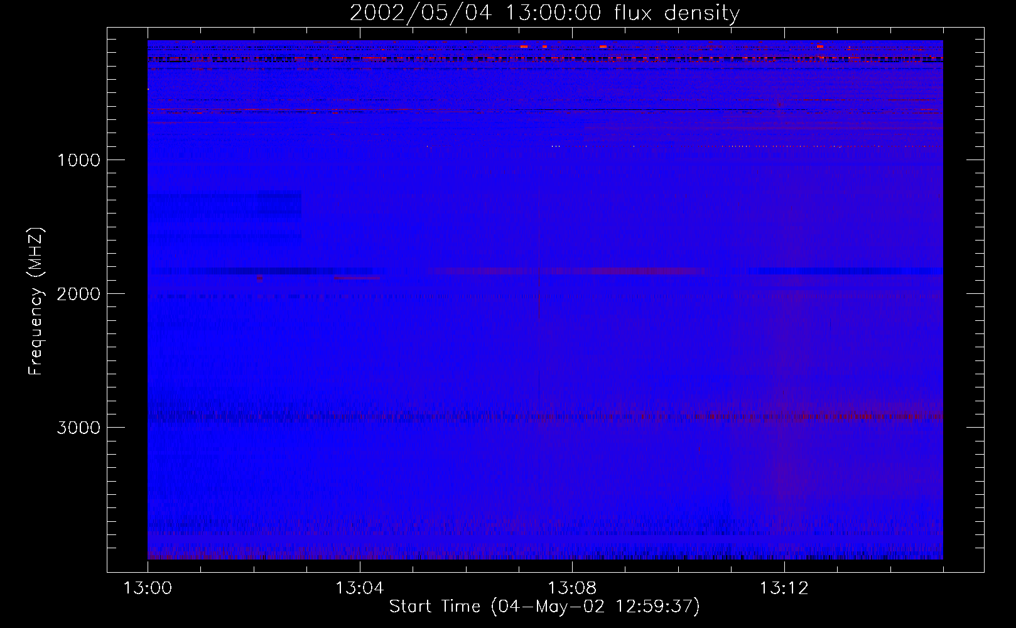Screen dimensions: 1016x628
Task: Click the 13:08 time tick label
Action: 572,588
